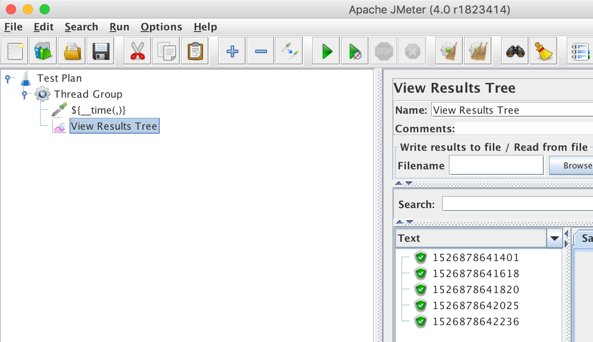Viewport: 593px width, 342px height.
Task: Click the Filename input field
Action: pyautogui.click(x=497, y=165)
